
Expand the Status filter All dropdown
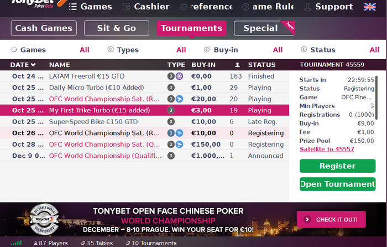coord(374,50)
